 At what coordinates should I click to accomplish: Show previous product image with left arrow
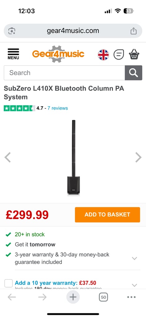(x=8, y=157)
